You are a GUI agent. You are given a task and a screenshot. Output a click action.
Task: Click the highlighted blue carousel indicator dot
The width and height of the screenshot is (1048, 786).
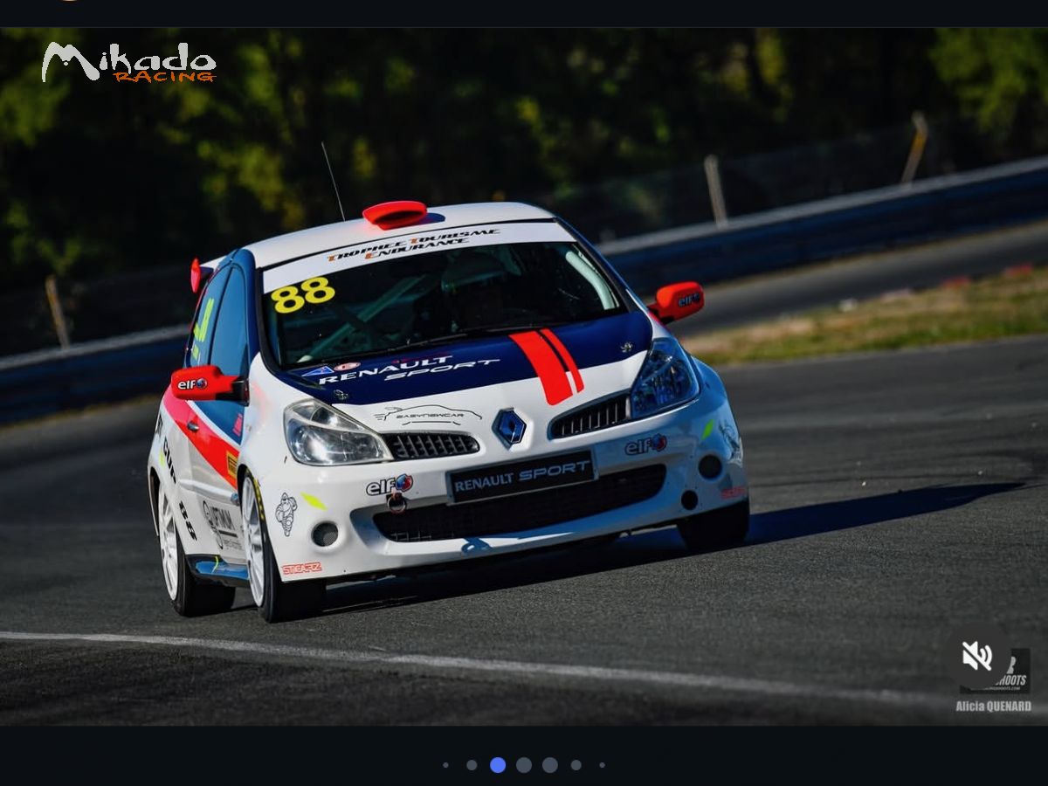[x=498, y=765]
